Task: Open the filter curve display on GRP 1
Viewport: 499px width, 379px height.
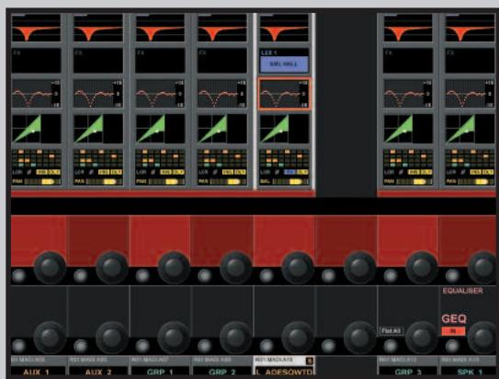Action: (160, 29)
